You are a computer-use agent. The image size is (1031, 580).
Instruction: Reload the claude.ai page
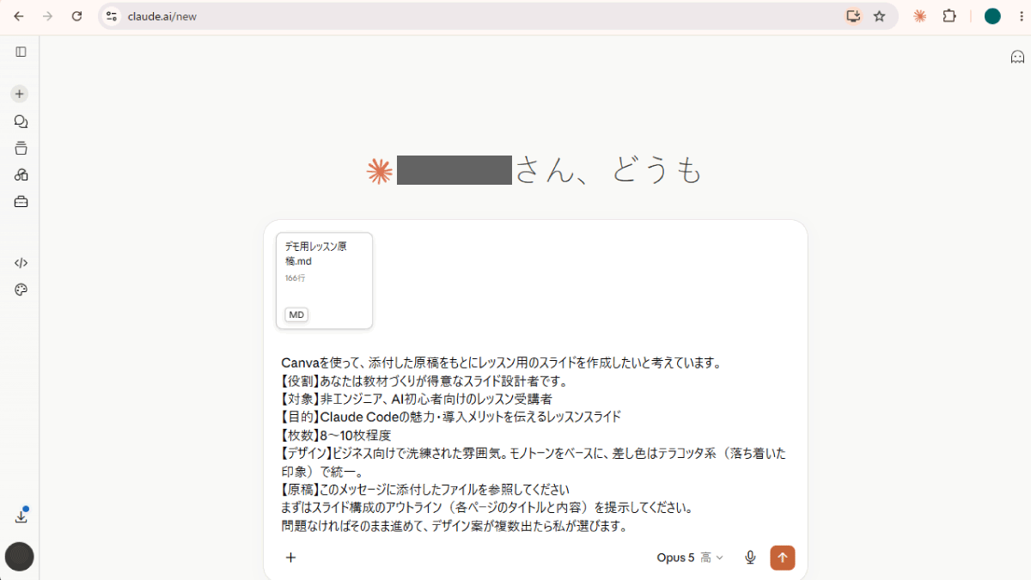[76, 15]
